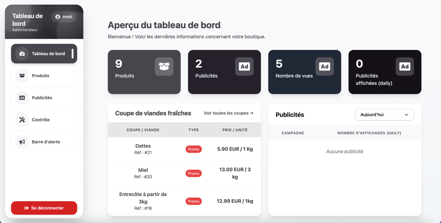
Task: Click the megaphone icon for Barre d'alerte
Action: coord(22,142)
